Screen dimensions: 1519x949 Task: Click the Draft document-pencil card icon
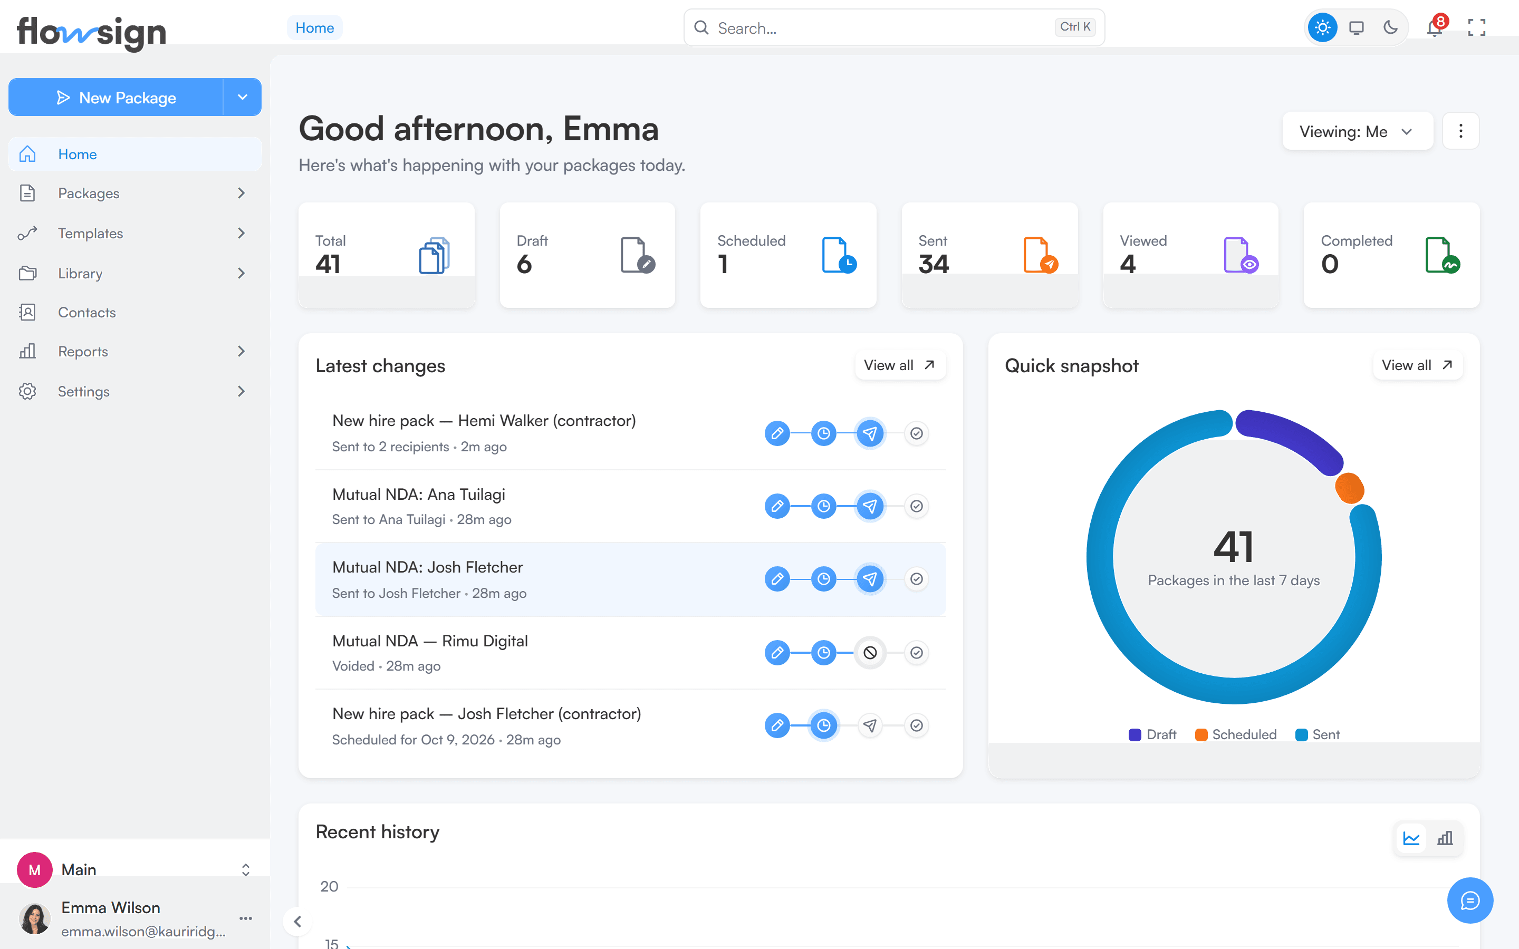pyautogui.click(x=638, y=255)
